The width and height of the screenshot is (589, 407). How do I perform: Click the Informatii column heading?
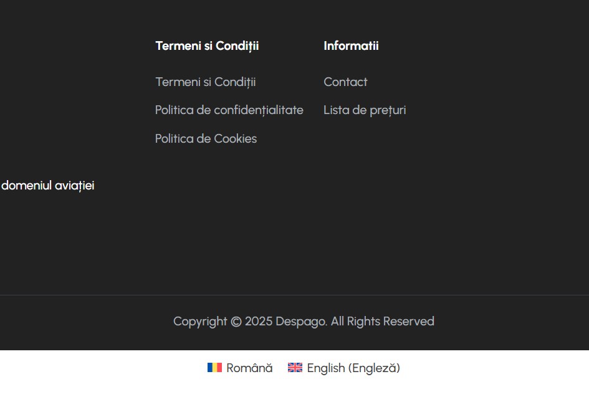[352, 46]
